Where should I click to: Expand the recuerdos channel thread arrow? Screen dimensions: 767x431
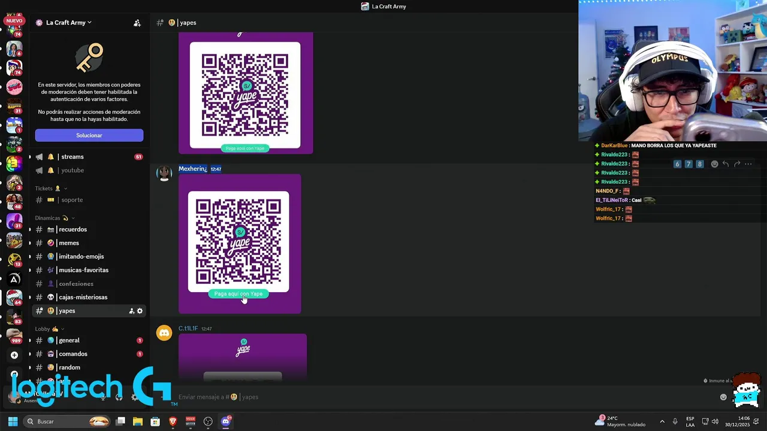30,229
